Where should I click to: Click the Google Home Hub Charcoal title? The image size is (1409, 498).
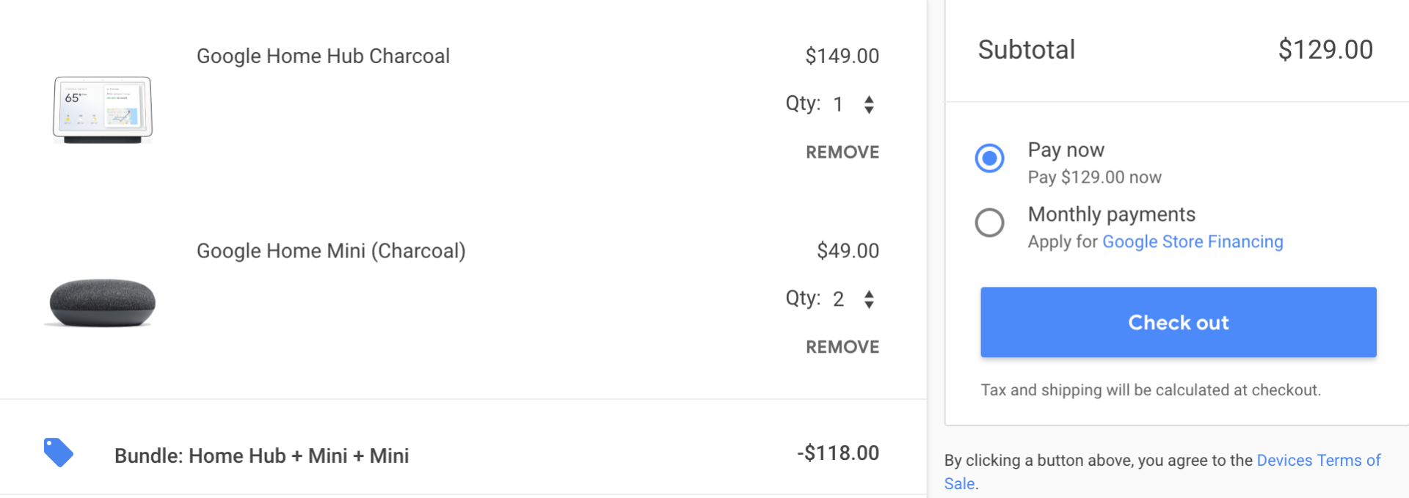tap(323, 56)
